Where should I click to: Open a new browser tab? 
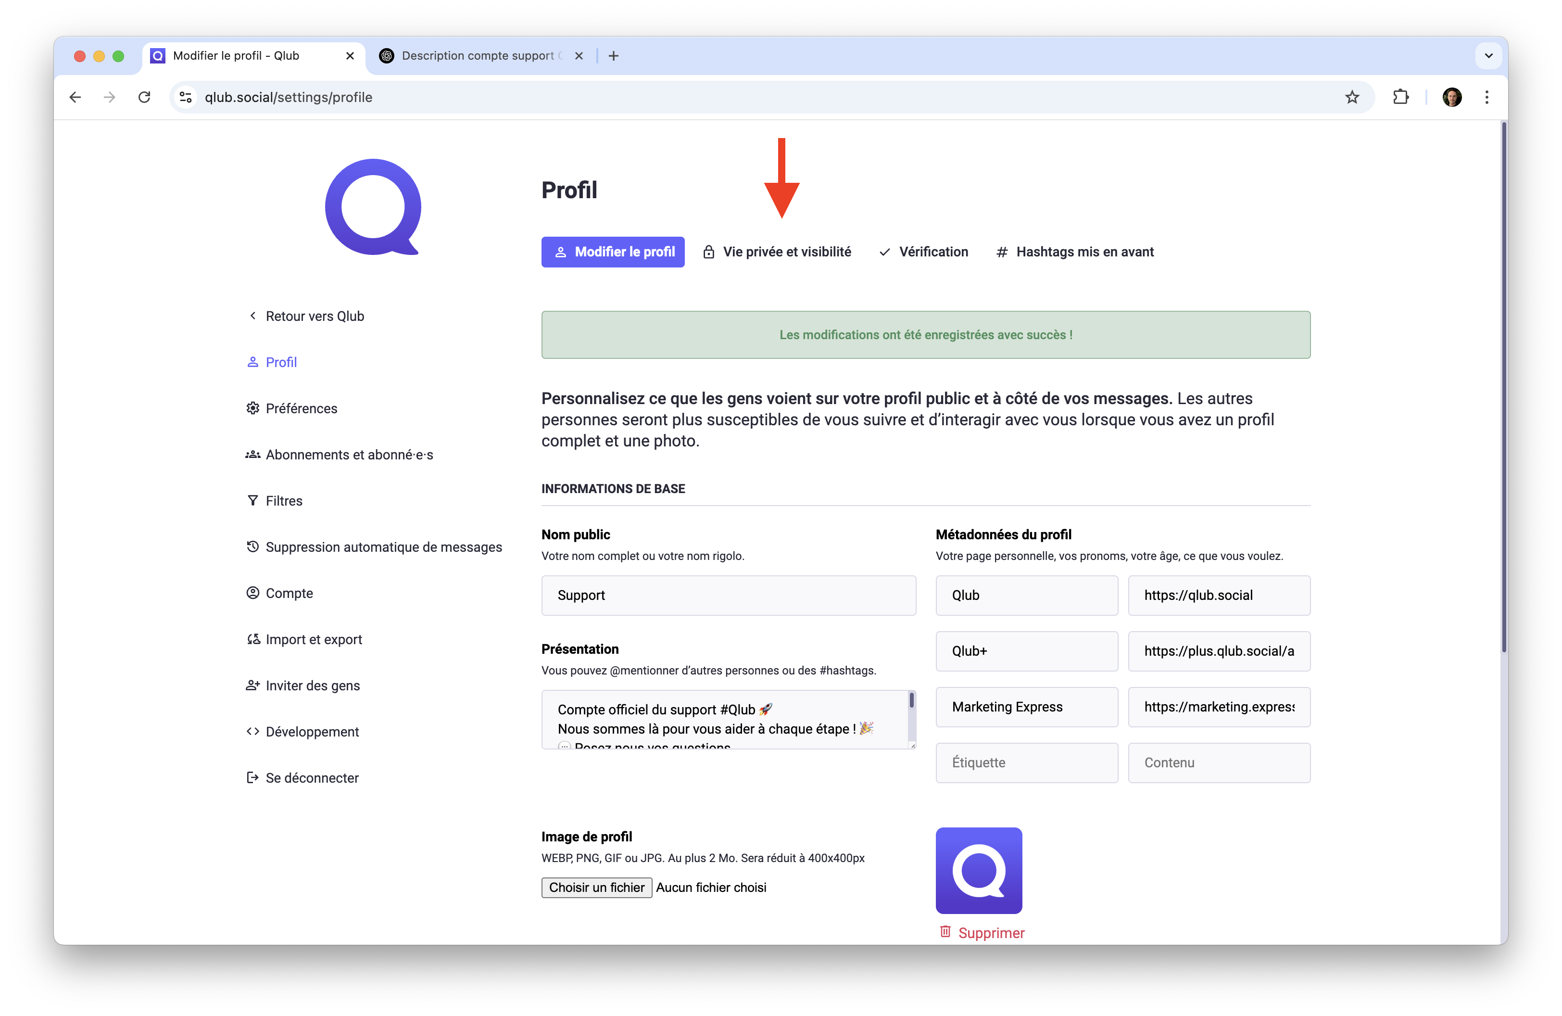coord(614,56)
